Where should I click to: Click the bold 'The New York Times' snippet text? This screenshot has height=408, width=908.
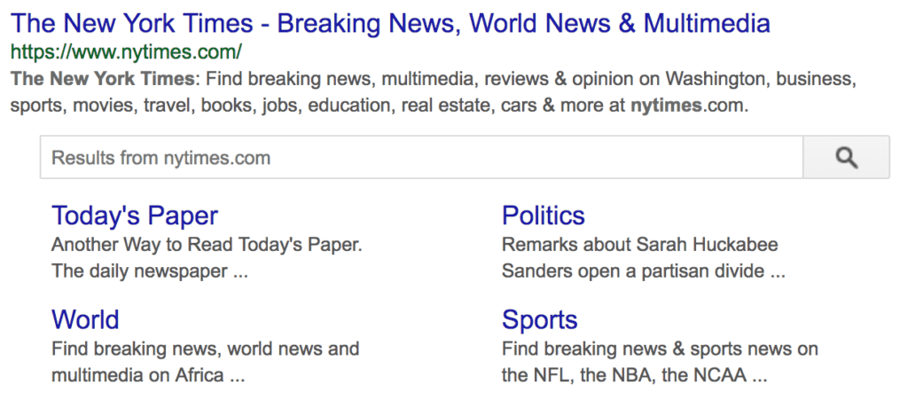(x=102, y=79)
